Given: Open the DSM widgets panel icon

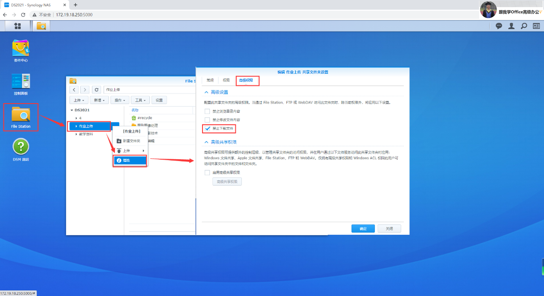Looking at the screenshot, I should tap(536, 26).
